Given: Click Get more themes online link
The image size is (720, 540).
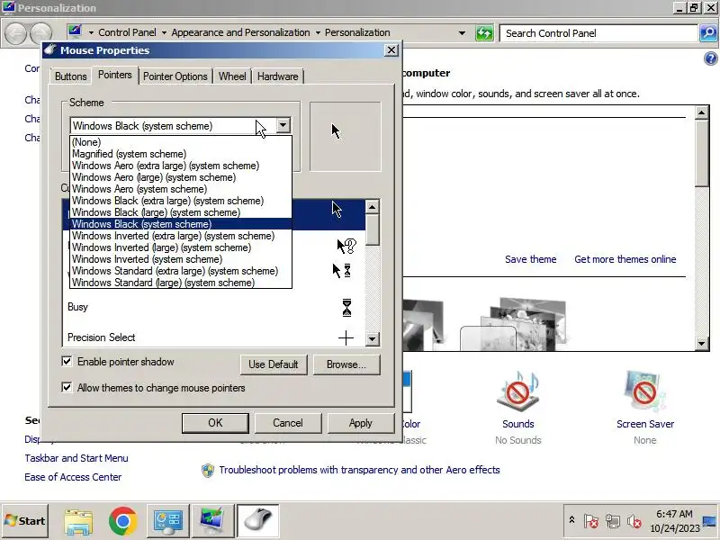Looking at the screenshot, I should (625, 259).
